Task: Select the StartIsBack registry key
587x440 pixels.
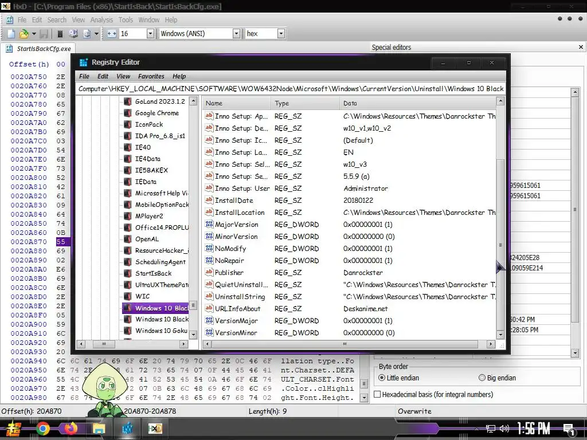Action: pos(154,273)
